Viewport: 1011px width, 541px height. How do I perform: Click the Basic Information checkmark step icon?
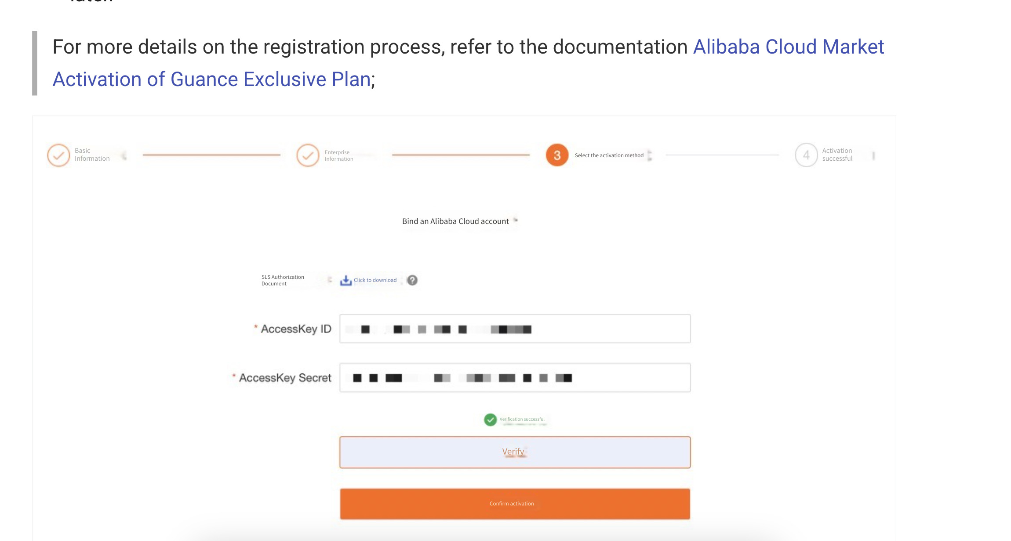58,155
